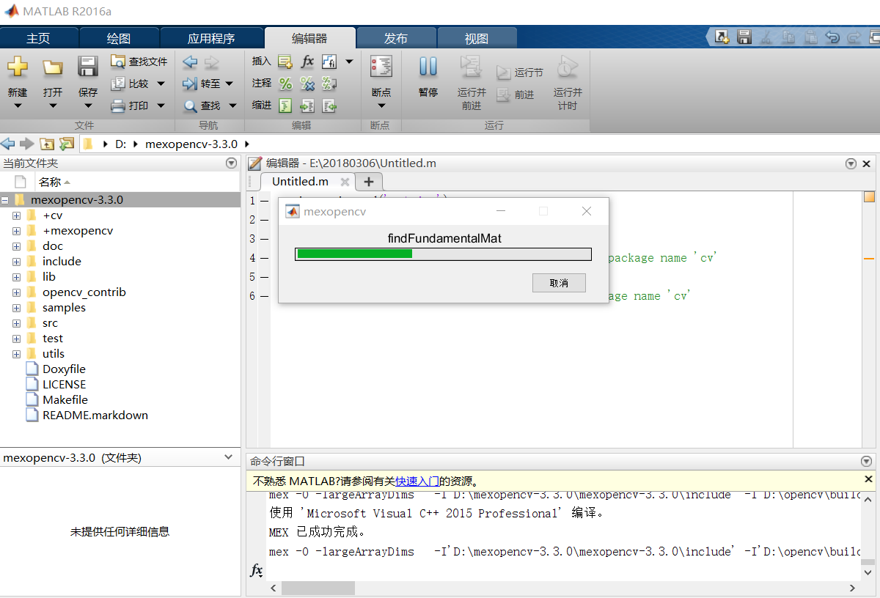Open the dropdown arrow under 保存
Image resolution: width=880 pixels, height=598 pixels.
88,106
